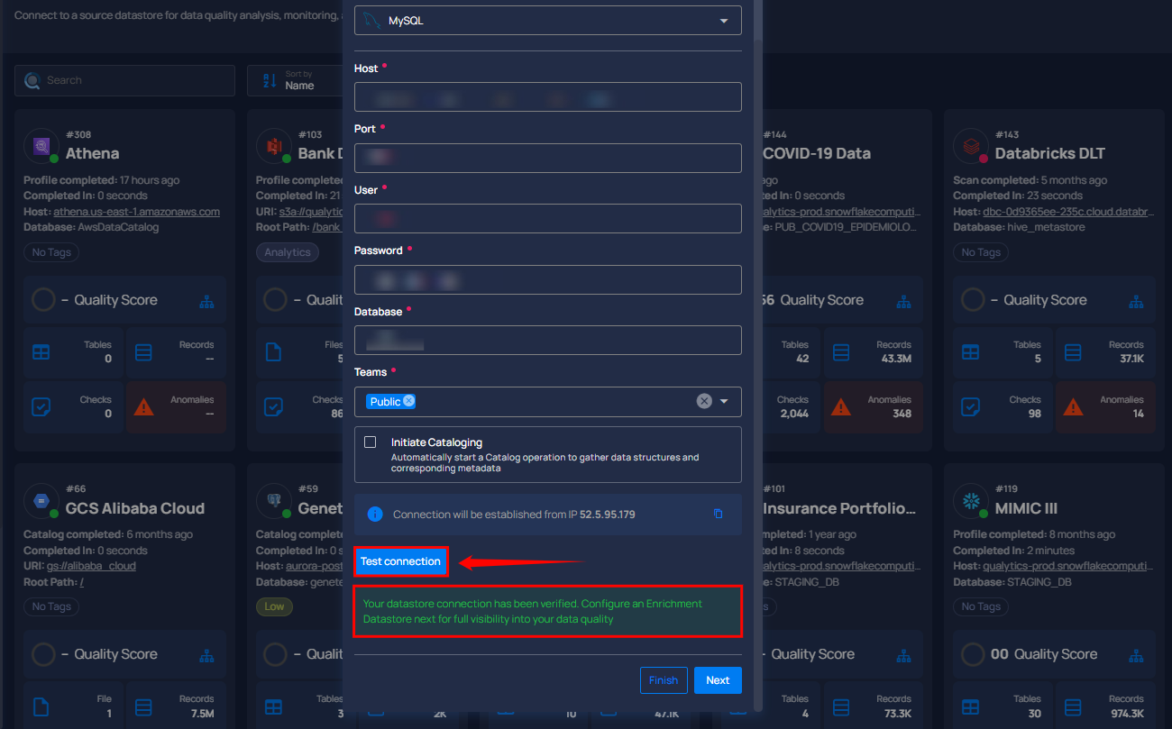Click GCS Alibaba Cloud Records icon

(144, 707)
